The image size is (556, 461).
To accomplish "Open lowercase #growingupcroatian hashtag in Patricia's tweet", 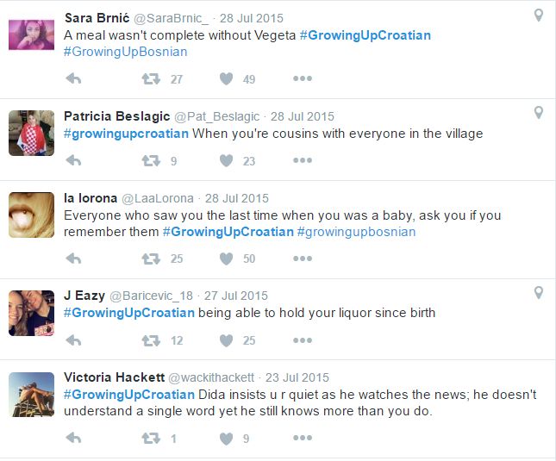I will click(126, 134).
